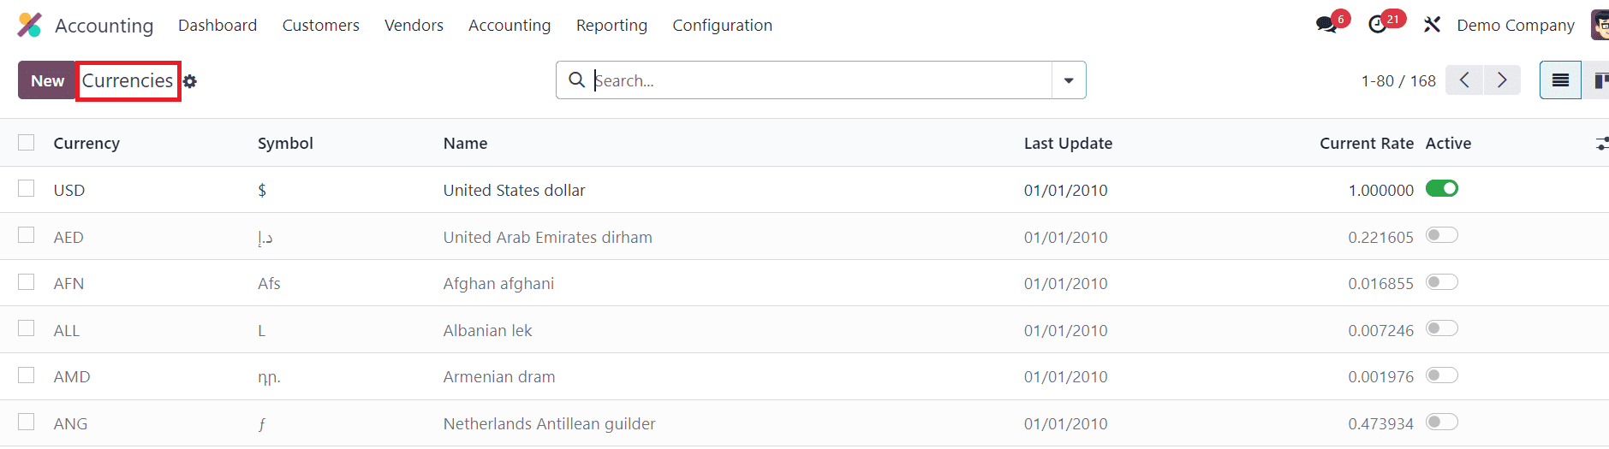
Task: Click the debug tools wrench icon
Action: click(x=1432, y=25)
